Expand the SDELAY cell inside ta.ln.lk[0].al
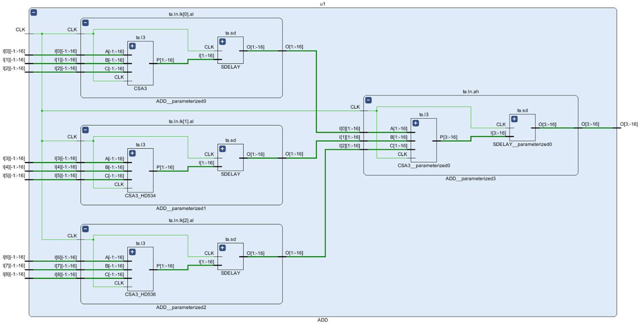Image resolution: width=641 pixels, height=323 pixels. (x=222, y=42)
